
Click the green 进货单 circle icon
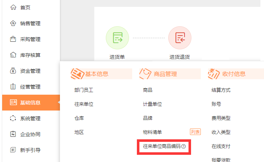(117, 38)
